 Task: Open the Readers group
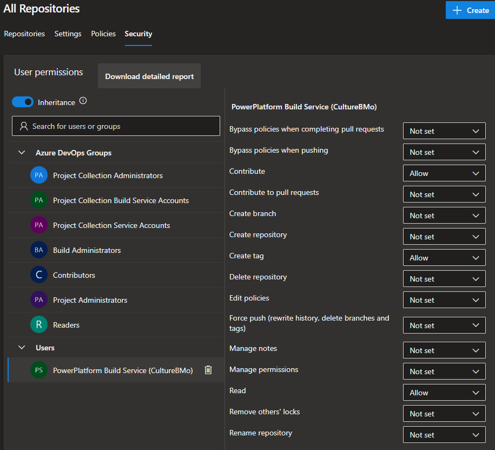116,325
